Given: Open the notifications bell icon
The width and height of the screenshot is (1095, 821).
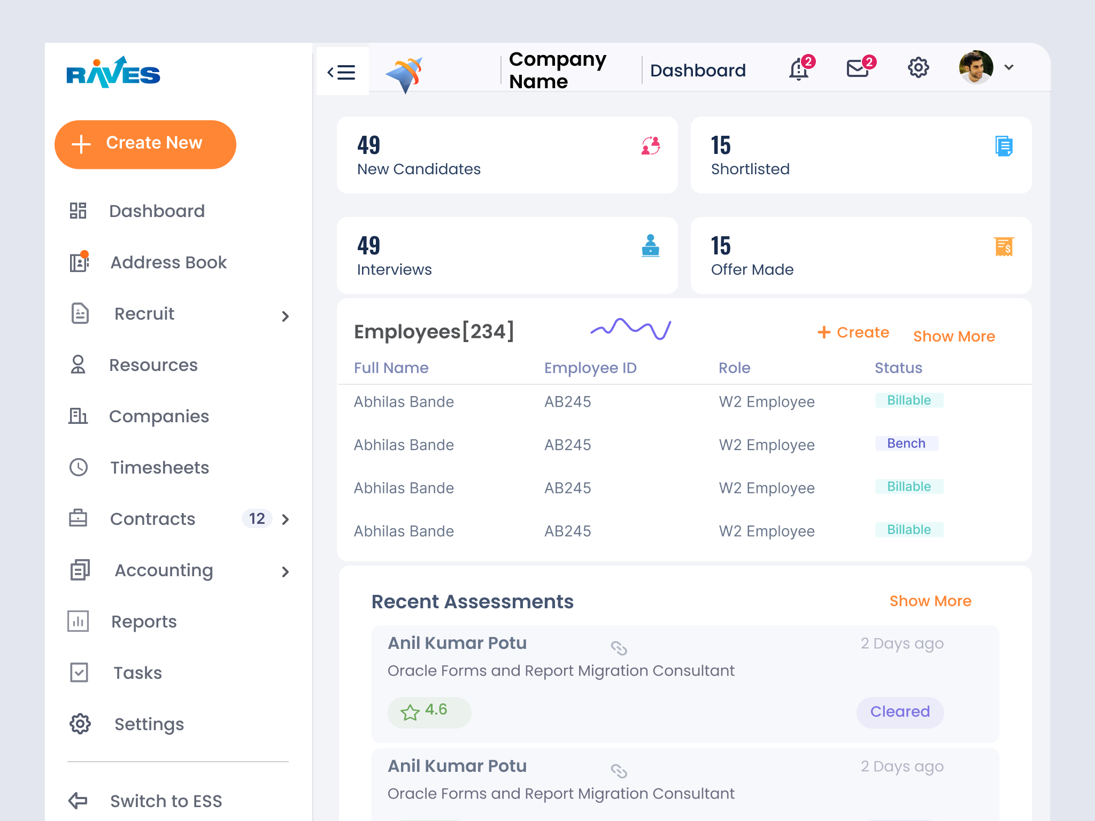Looking at the screenshot, I should coord(799,69).
